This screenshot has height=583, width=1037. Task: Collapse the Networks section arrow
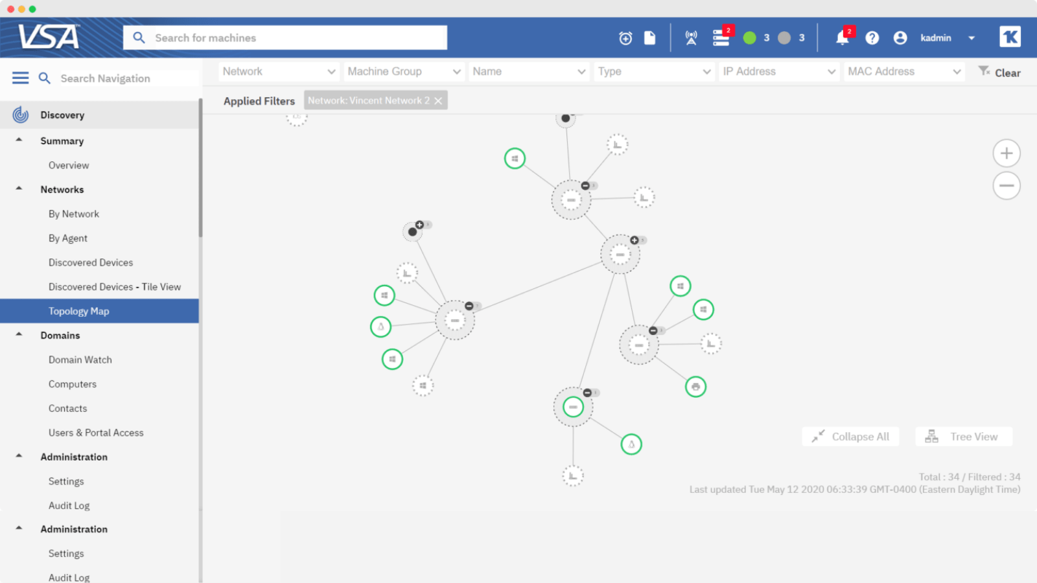point(19,189)
